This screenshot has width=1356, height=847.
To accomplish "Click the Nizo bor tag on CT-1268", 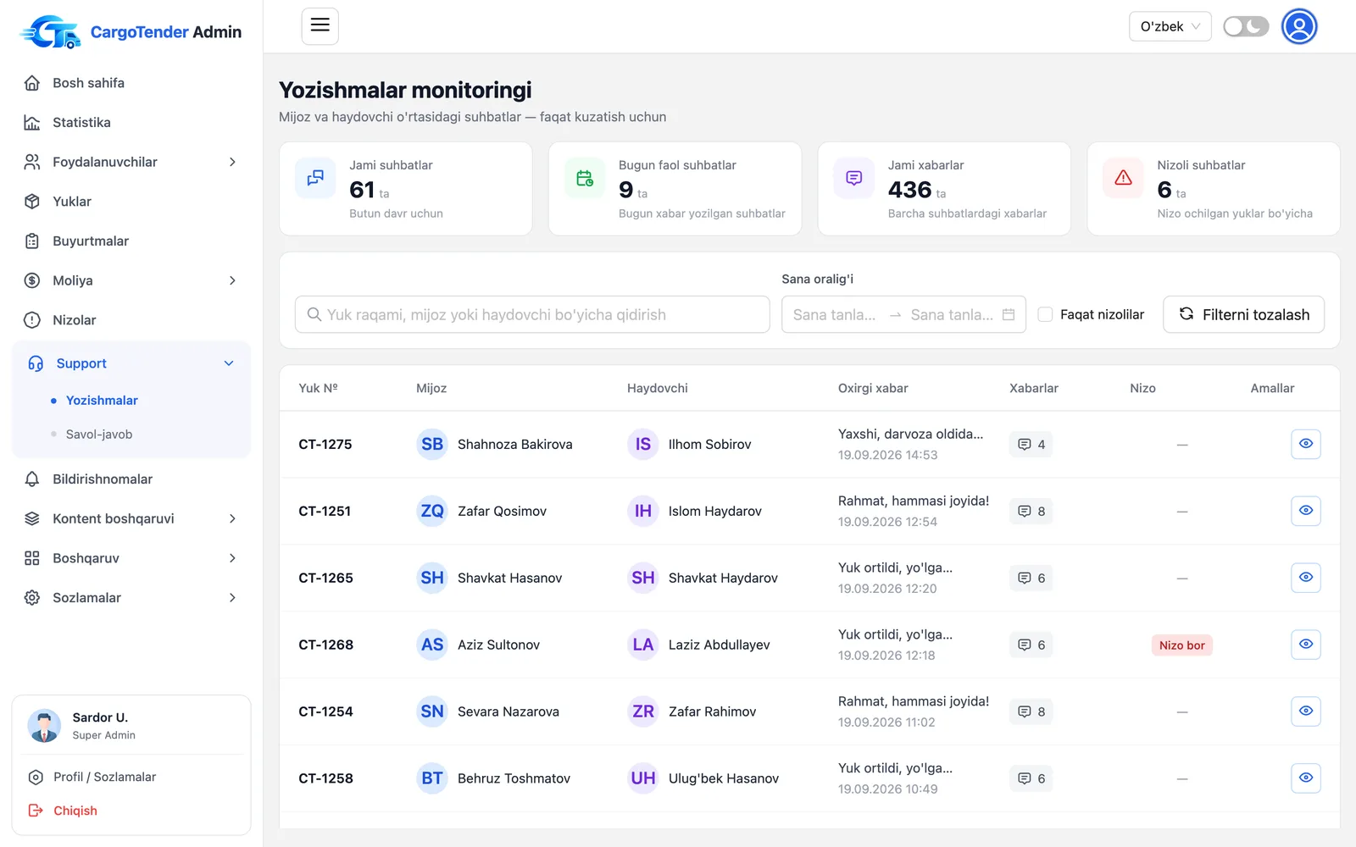I will click(1182, 645).
